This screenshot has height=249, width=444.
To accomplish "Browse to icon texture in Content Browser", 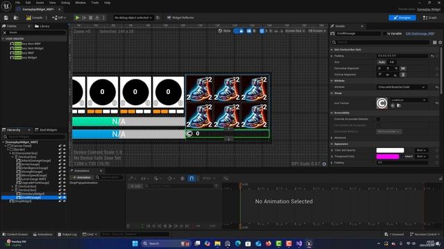I will point(399,106).
